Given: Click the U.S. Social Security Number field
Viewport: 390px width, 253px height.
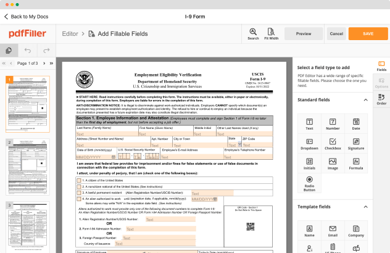Looking at the screenshot, I should point(139,157).
